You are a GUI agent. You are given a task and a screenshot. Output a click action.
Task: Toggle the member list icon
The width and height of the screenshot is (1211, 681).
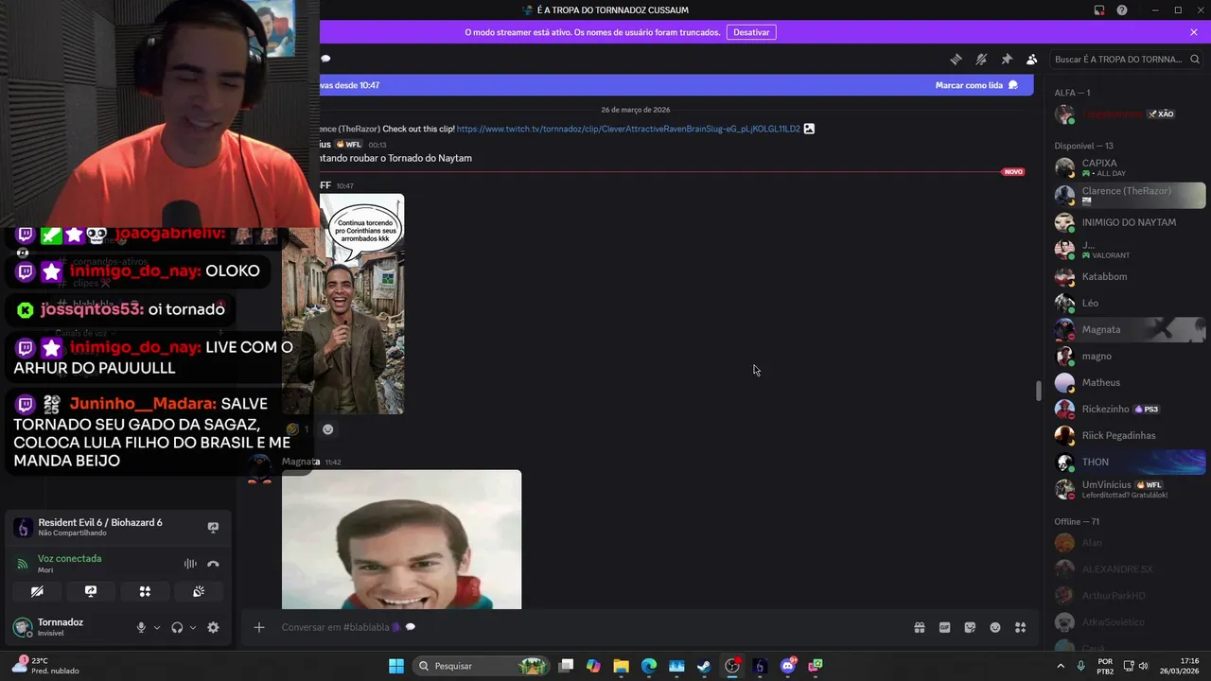tap(1032, 59)
